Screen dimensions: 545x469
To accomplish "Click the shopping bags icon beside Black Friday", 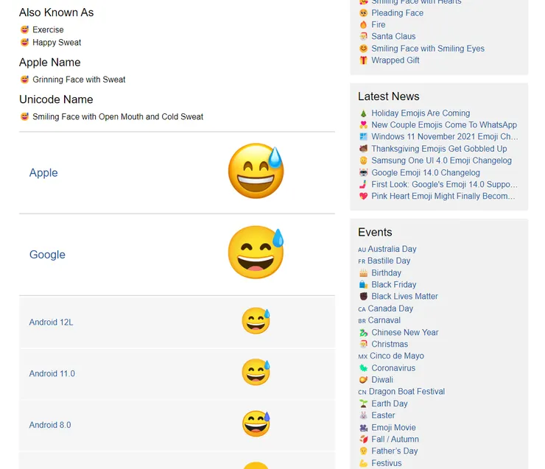I will point(363,285).
